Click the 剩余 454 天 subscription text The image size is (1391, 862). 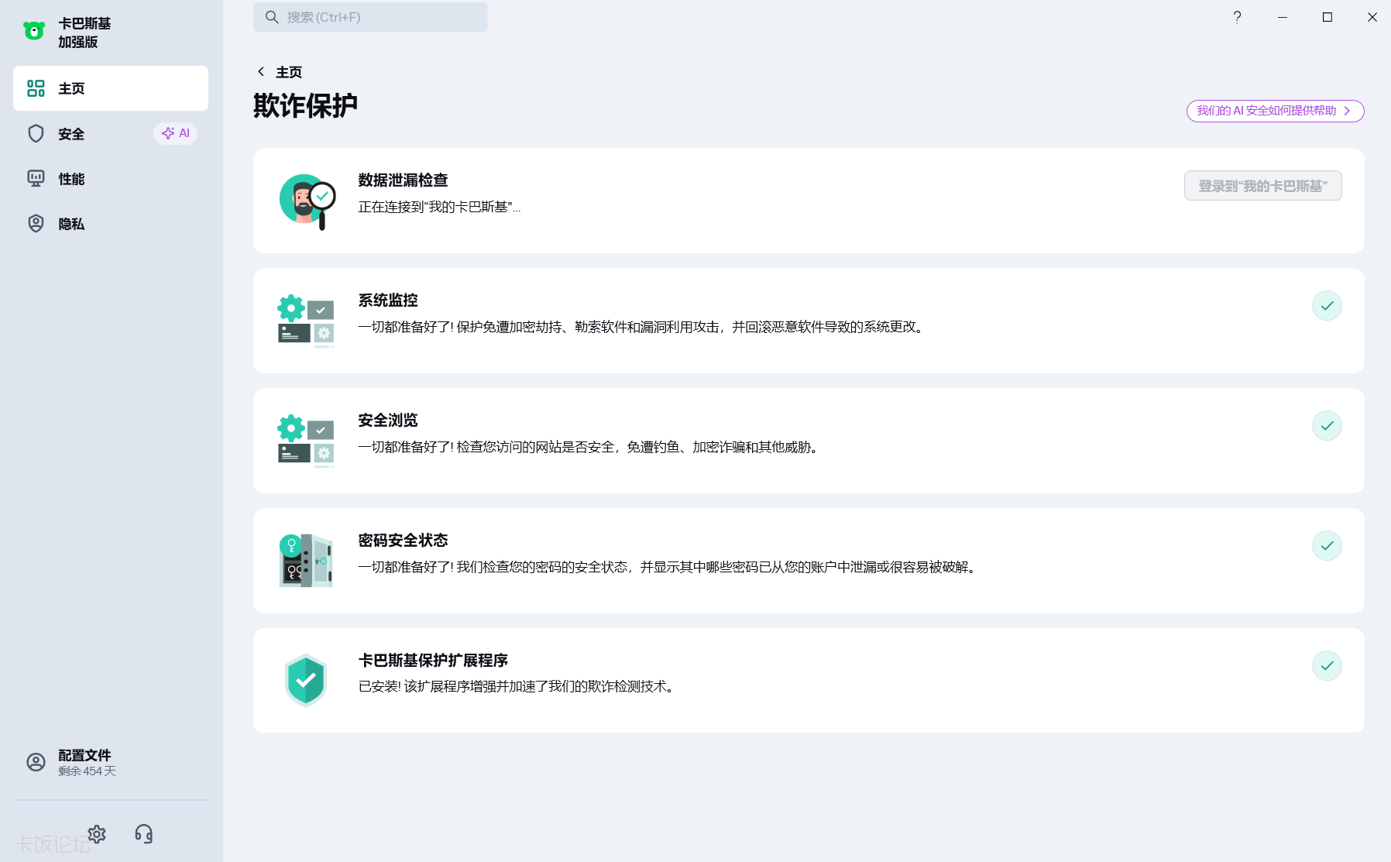[x=87, y=771]
